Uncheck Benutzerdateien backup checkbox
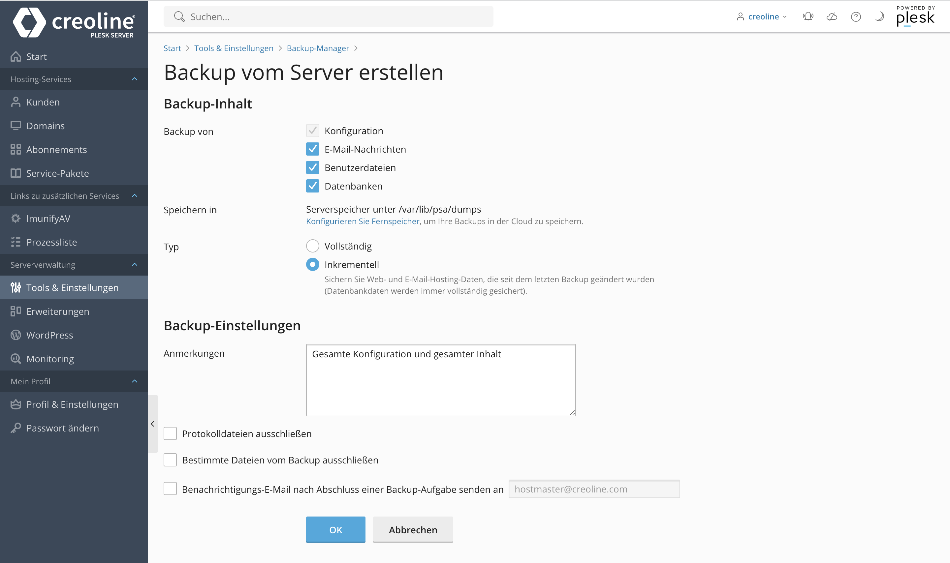 click(x=312, y=167)
